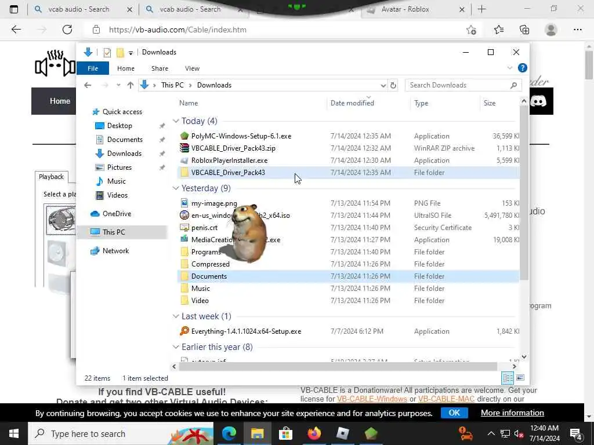This screenshot has width=594, height=445.
Task: Open the VB-CABLE-MAC license link
Action: pos(446,399)
